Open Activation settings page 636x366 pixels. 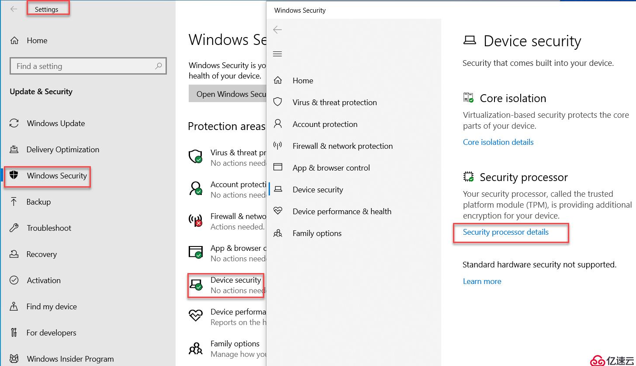tap(44, 280)
